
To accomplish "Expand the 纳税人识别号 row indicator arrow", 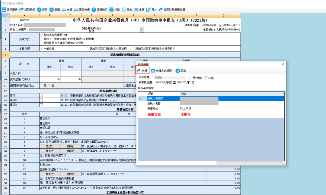I will click(140, 99).
